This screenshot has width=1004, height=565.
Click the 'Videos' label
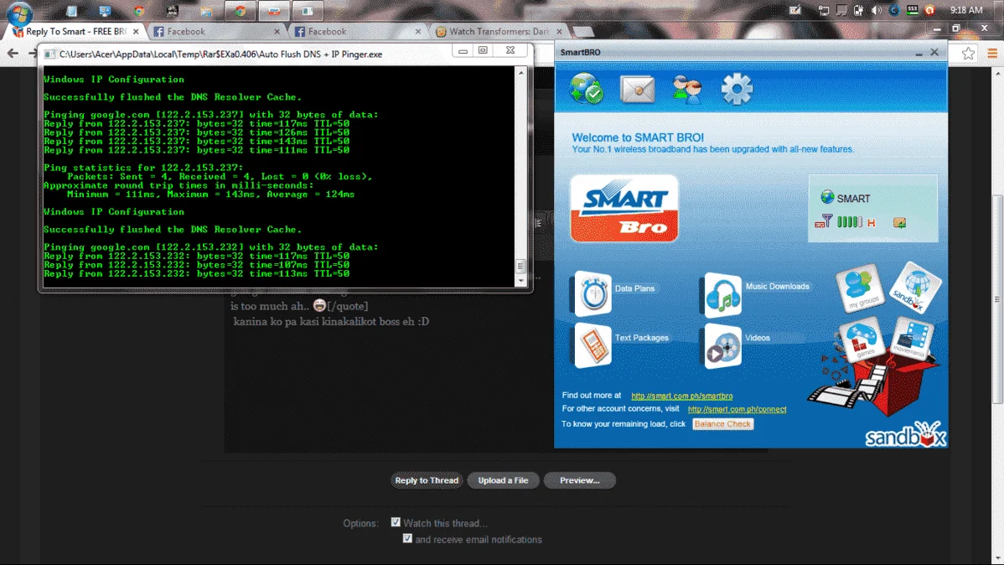[x=758, y=338]
